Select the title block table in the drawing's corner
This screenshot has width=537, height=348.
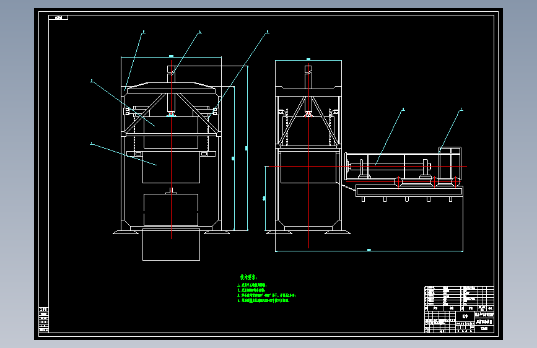pyautogui.click(x=459, y=309)
